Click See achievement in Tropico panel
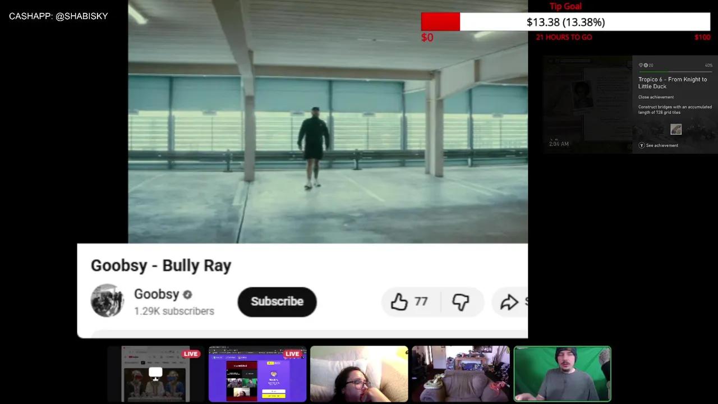The image size is (718, 404). click(662, 145)
